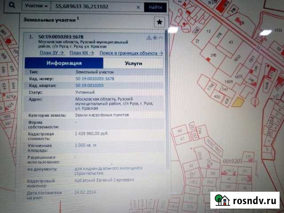Click the cadastral quarter 50:19:0010203 link
Screen dimensions: 284x213
[x=89, y=85]
